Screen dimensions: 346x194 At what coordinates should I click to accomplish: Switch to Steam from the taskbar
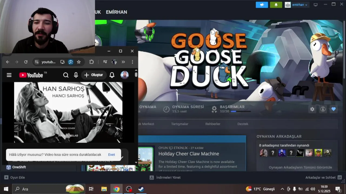click(x=141, y=189)
